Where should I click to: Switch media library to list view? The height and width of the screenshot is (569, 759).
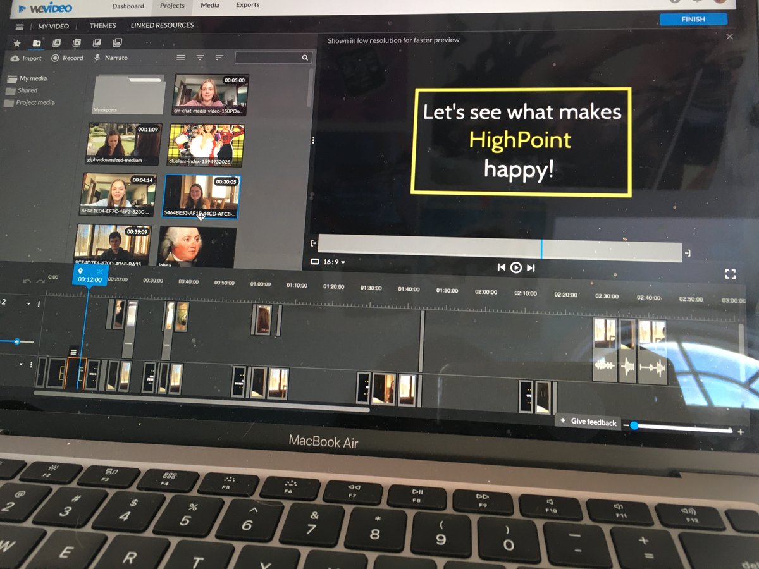tap(181, 58)
